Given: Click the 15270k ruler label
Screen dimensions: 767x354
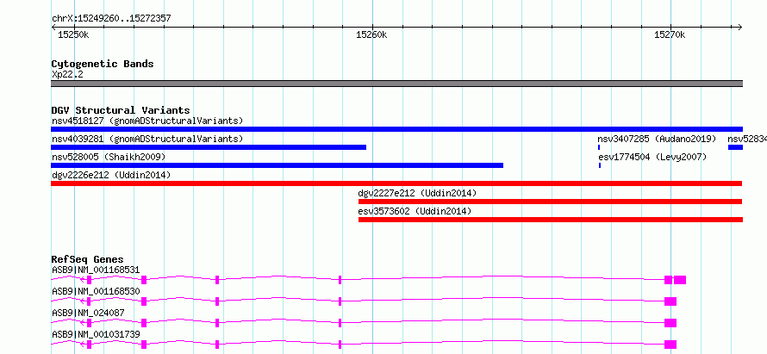Looking at the screenshot, I should click(670, 34).
